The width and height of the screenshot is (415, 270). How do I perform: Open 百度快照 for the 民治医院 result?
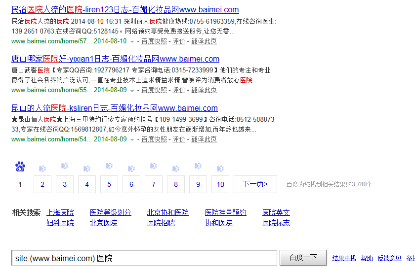click(x=154, y=41)
